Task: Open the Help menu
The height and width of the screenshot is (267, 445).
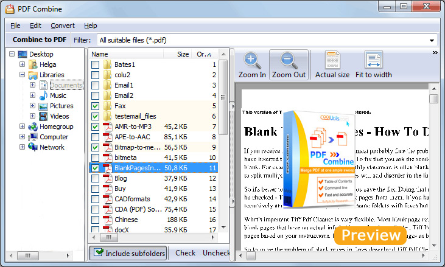Action: click(x=91, y=26)
